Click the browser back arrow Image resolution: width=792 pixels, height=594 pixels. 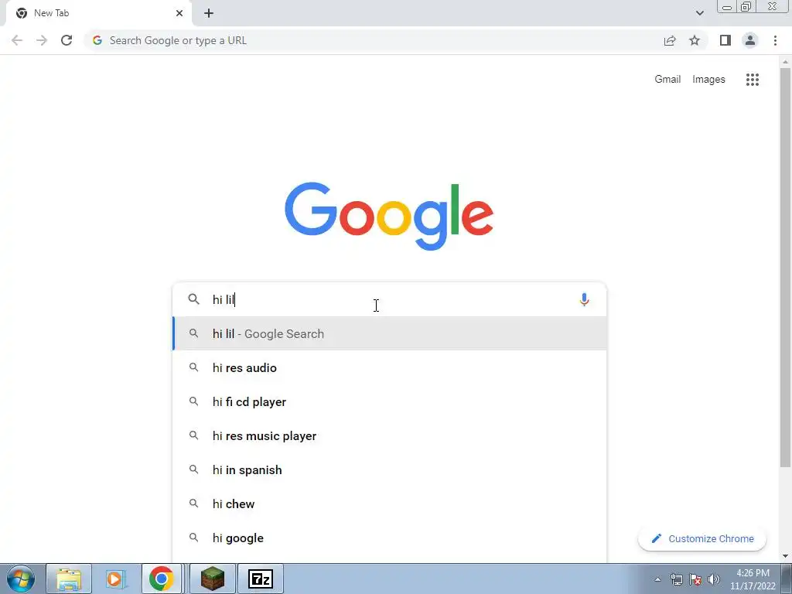[x=17, y=40]
